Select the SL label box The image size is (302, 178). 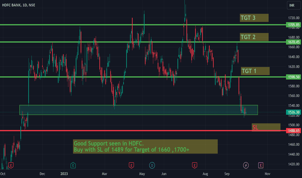266,128
